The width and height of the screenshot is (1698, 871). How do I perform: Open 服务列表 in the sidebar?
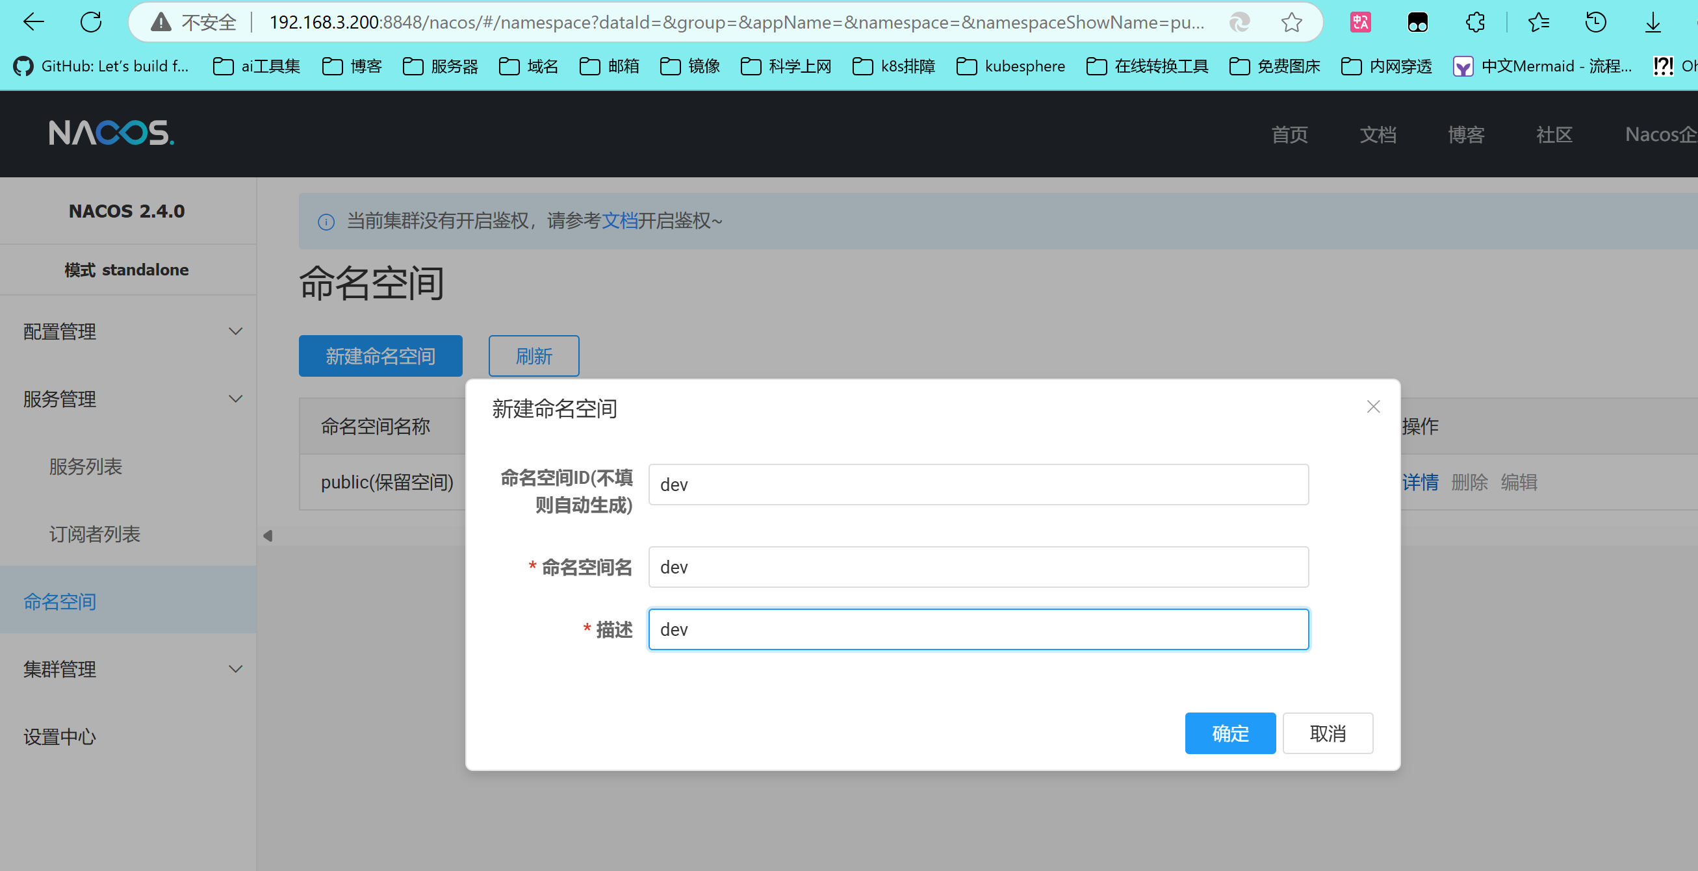pyautogui.click(x=86, y=466)
